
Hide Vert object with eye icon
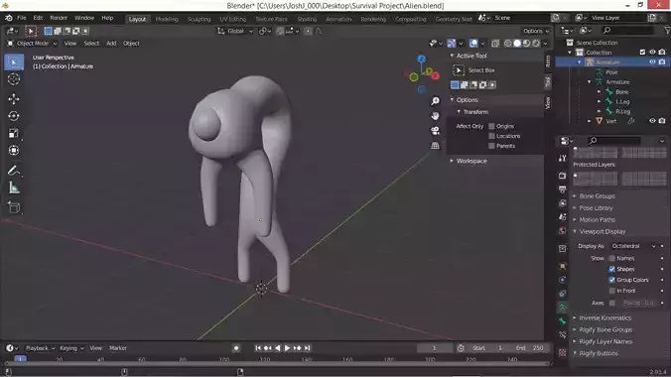652,121
